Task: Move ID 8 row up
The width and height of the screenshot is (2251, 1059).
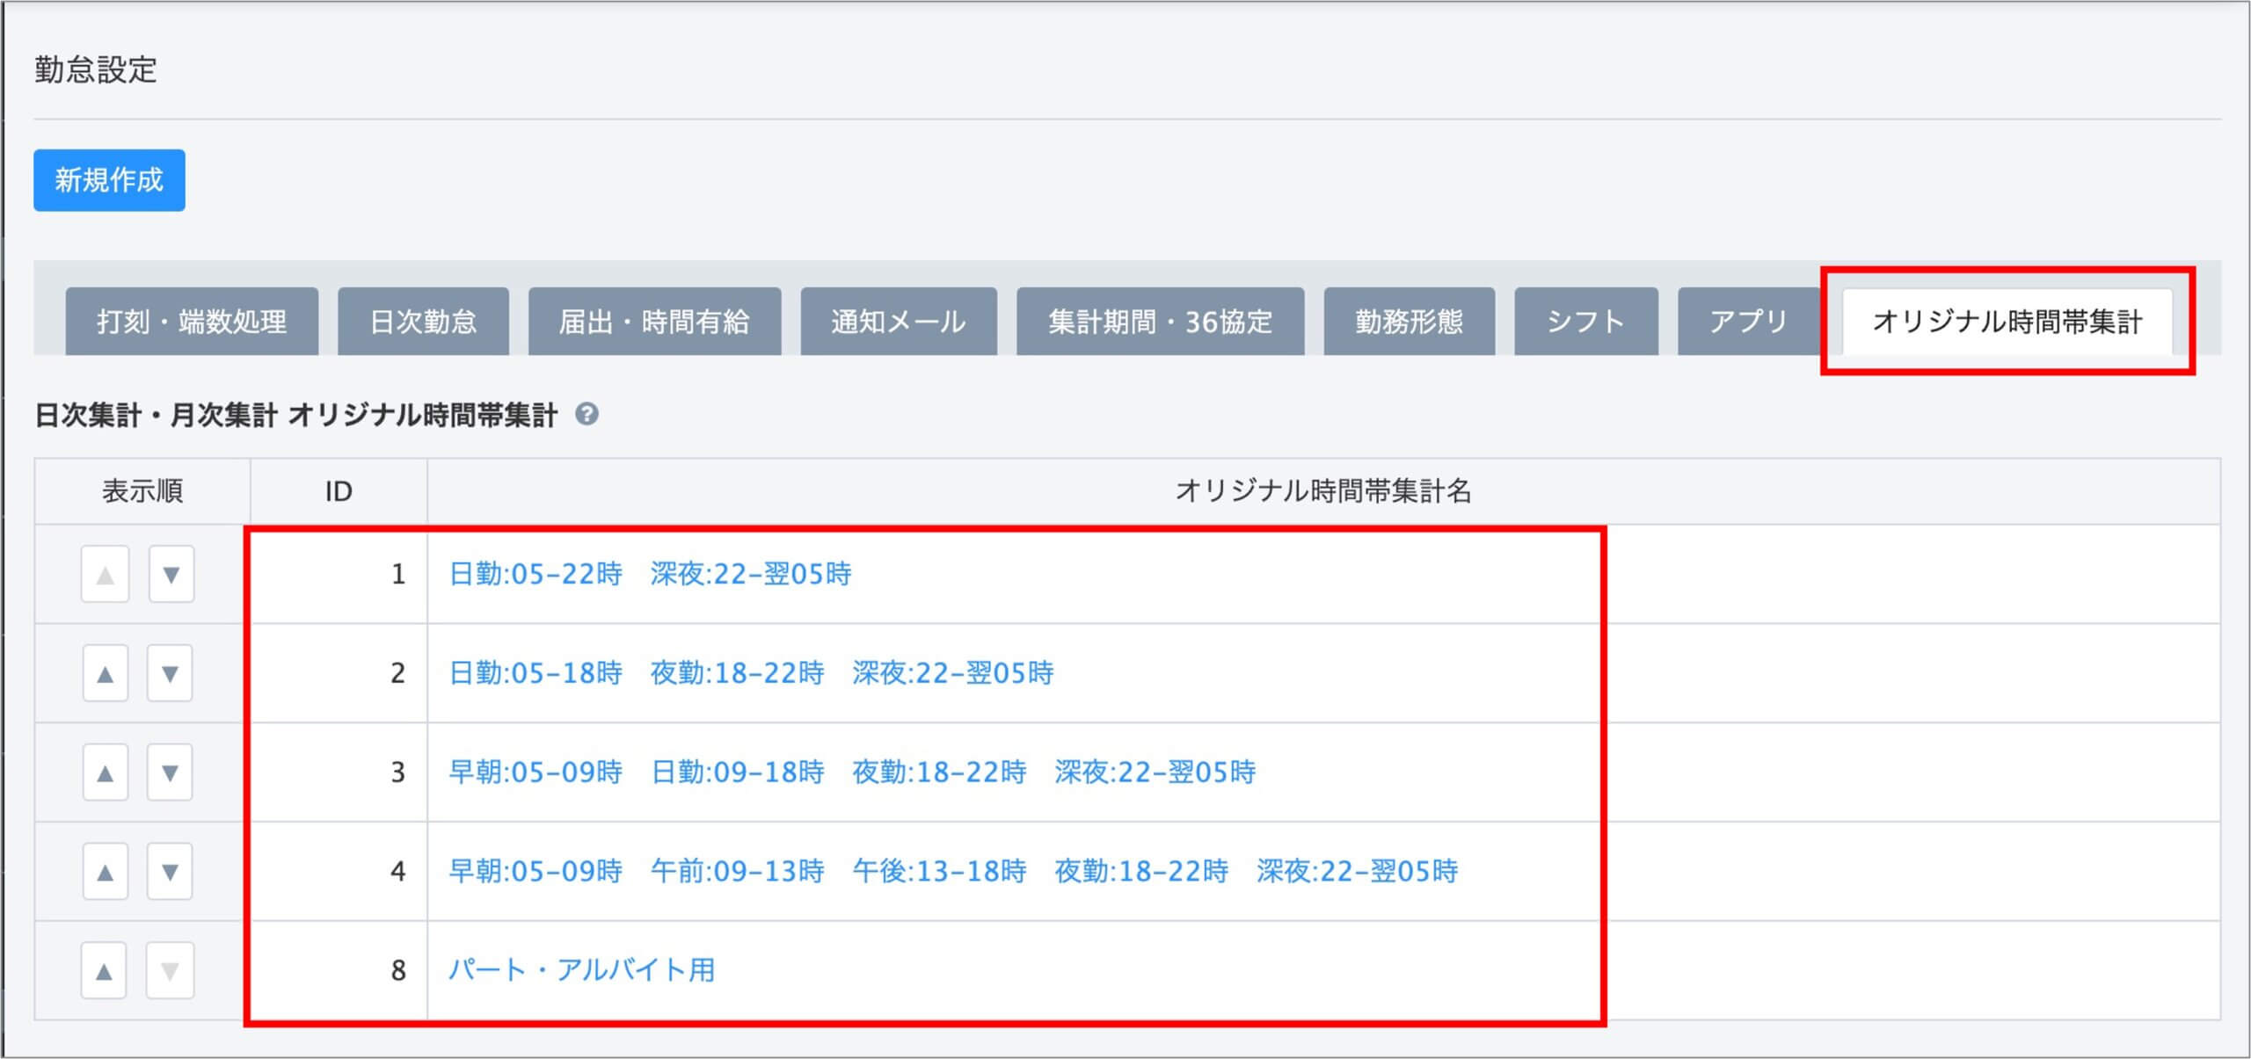Action: (x=105, y=971)
